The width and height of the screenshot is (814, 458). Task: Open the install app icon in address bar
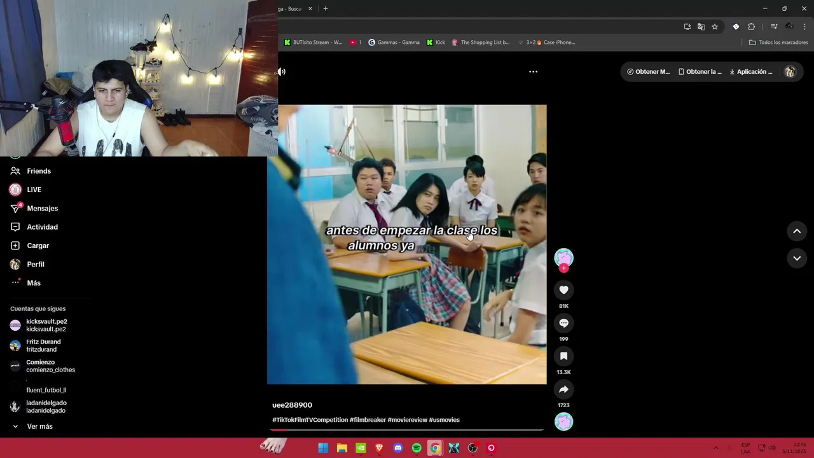687,27
